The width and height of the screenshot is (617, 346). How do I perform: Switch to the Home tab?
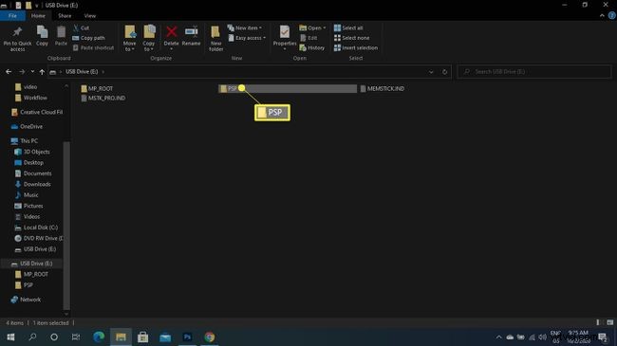point(38,16)
